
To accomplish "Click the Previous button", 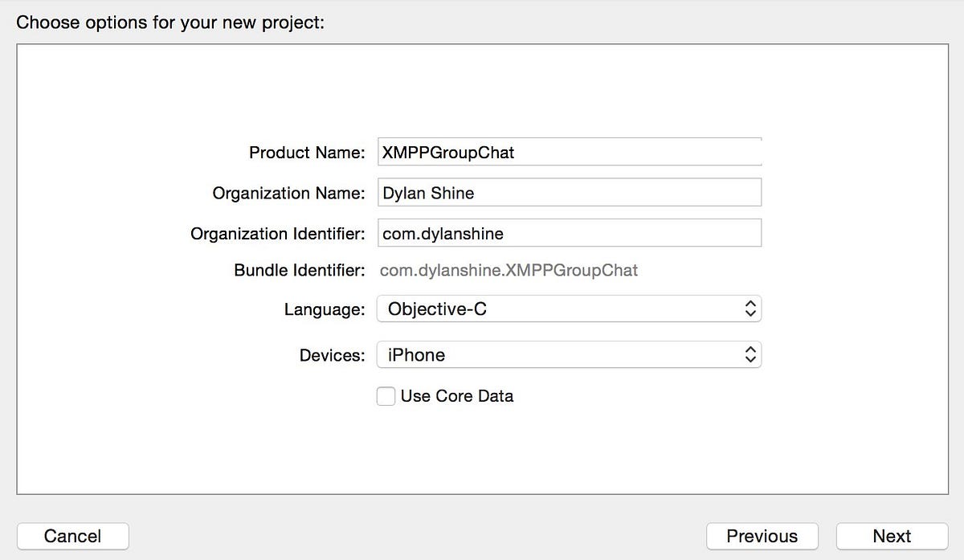I will point(762,536).
